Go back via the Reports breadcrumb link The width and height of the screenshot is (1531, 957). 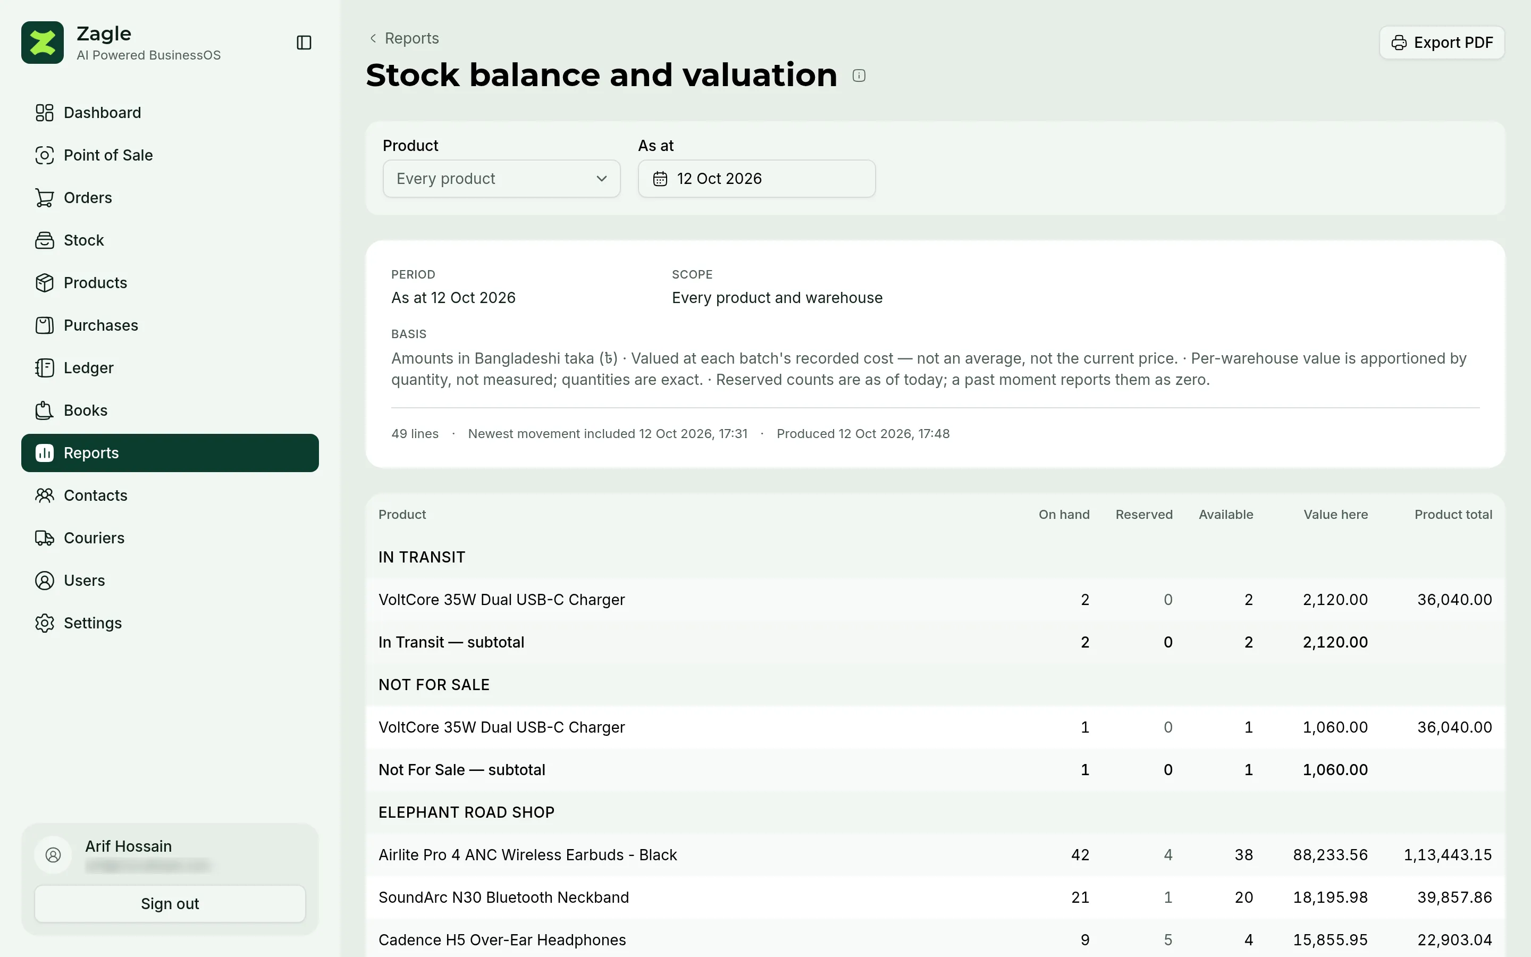coord(403,38)
